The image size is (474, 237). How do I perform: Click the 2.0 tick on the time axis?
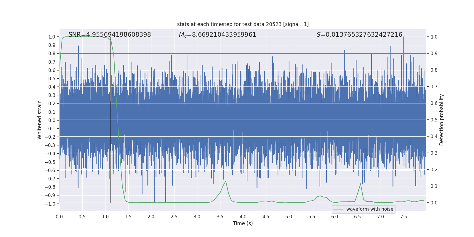(151, 217)
